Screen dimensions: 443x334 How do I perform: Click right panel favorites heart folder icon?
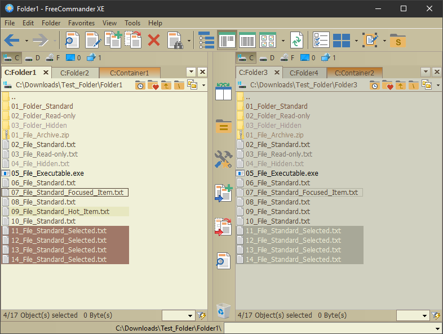click(x=388, y=84)
